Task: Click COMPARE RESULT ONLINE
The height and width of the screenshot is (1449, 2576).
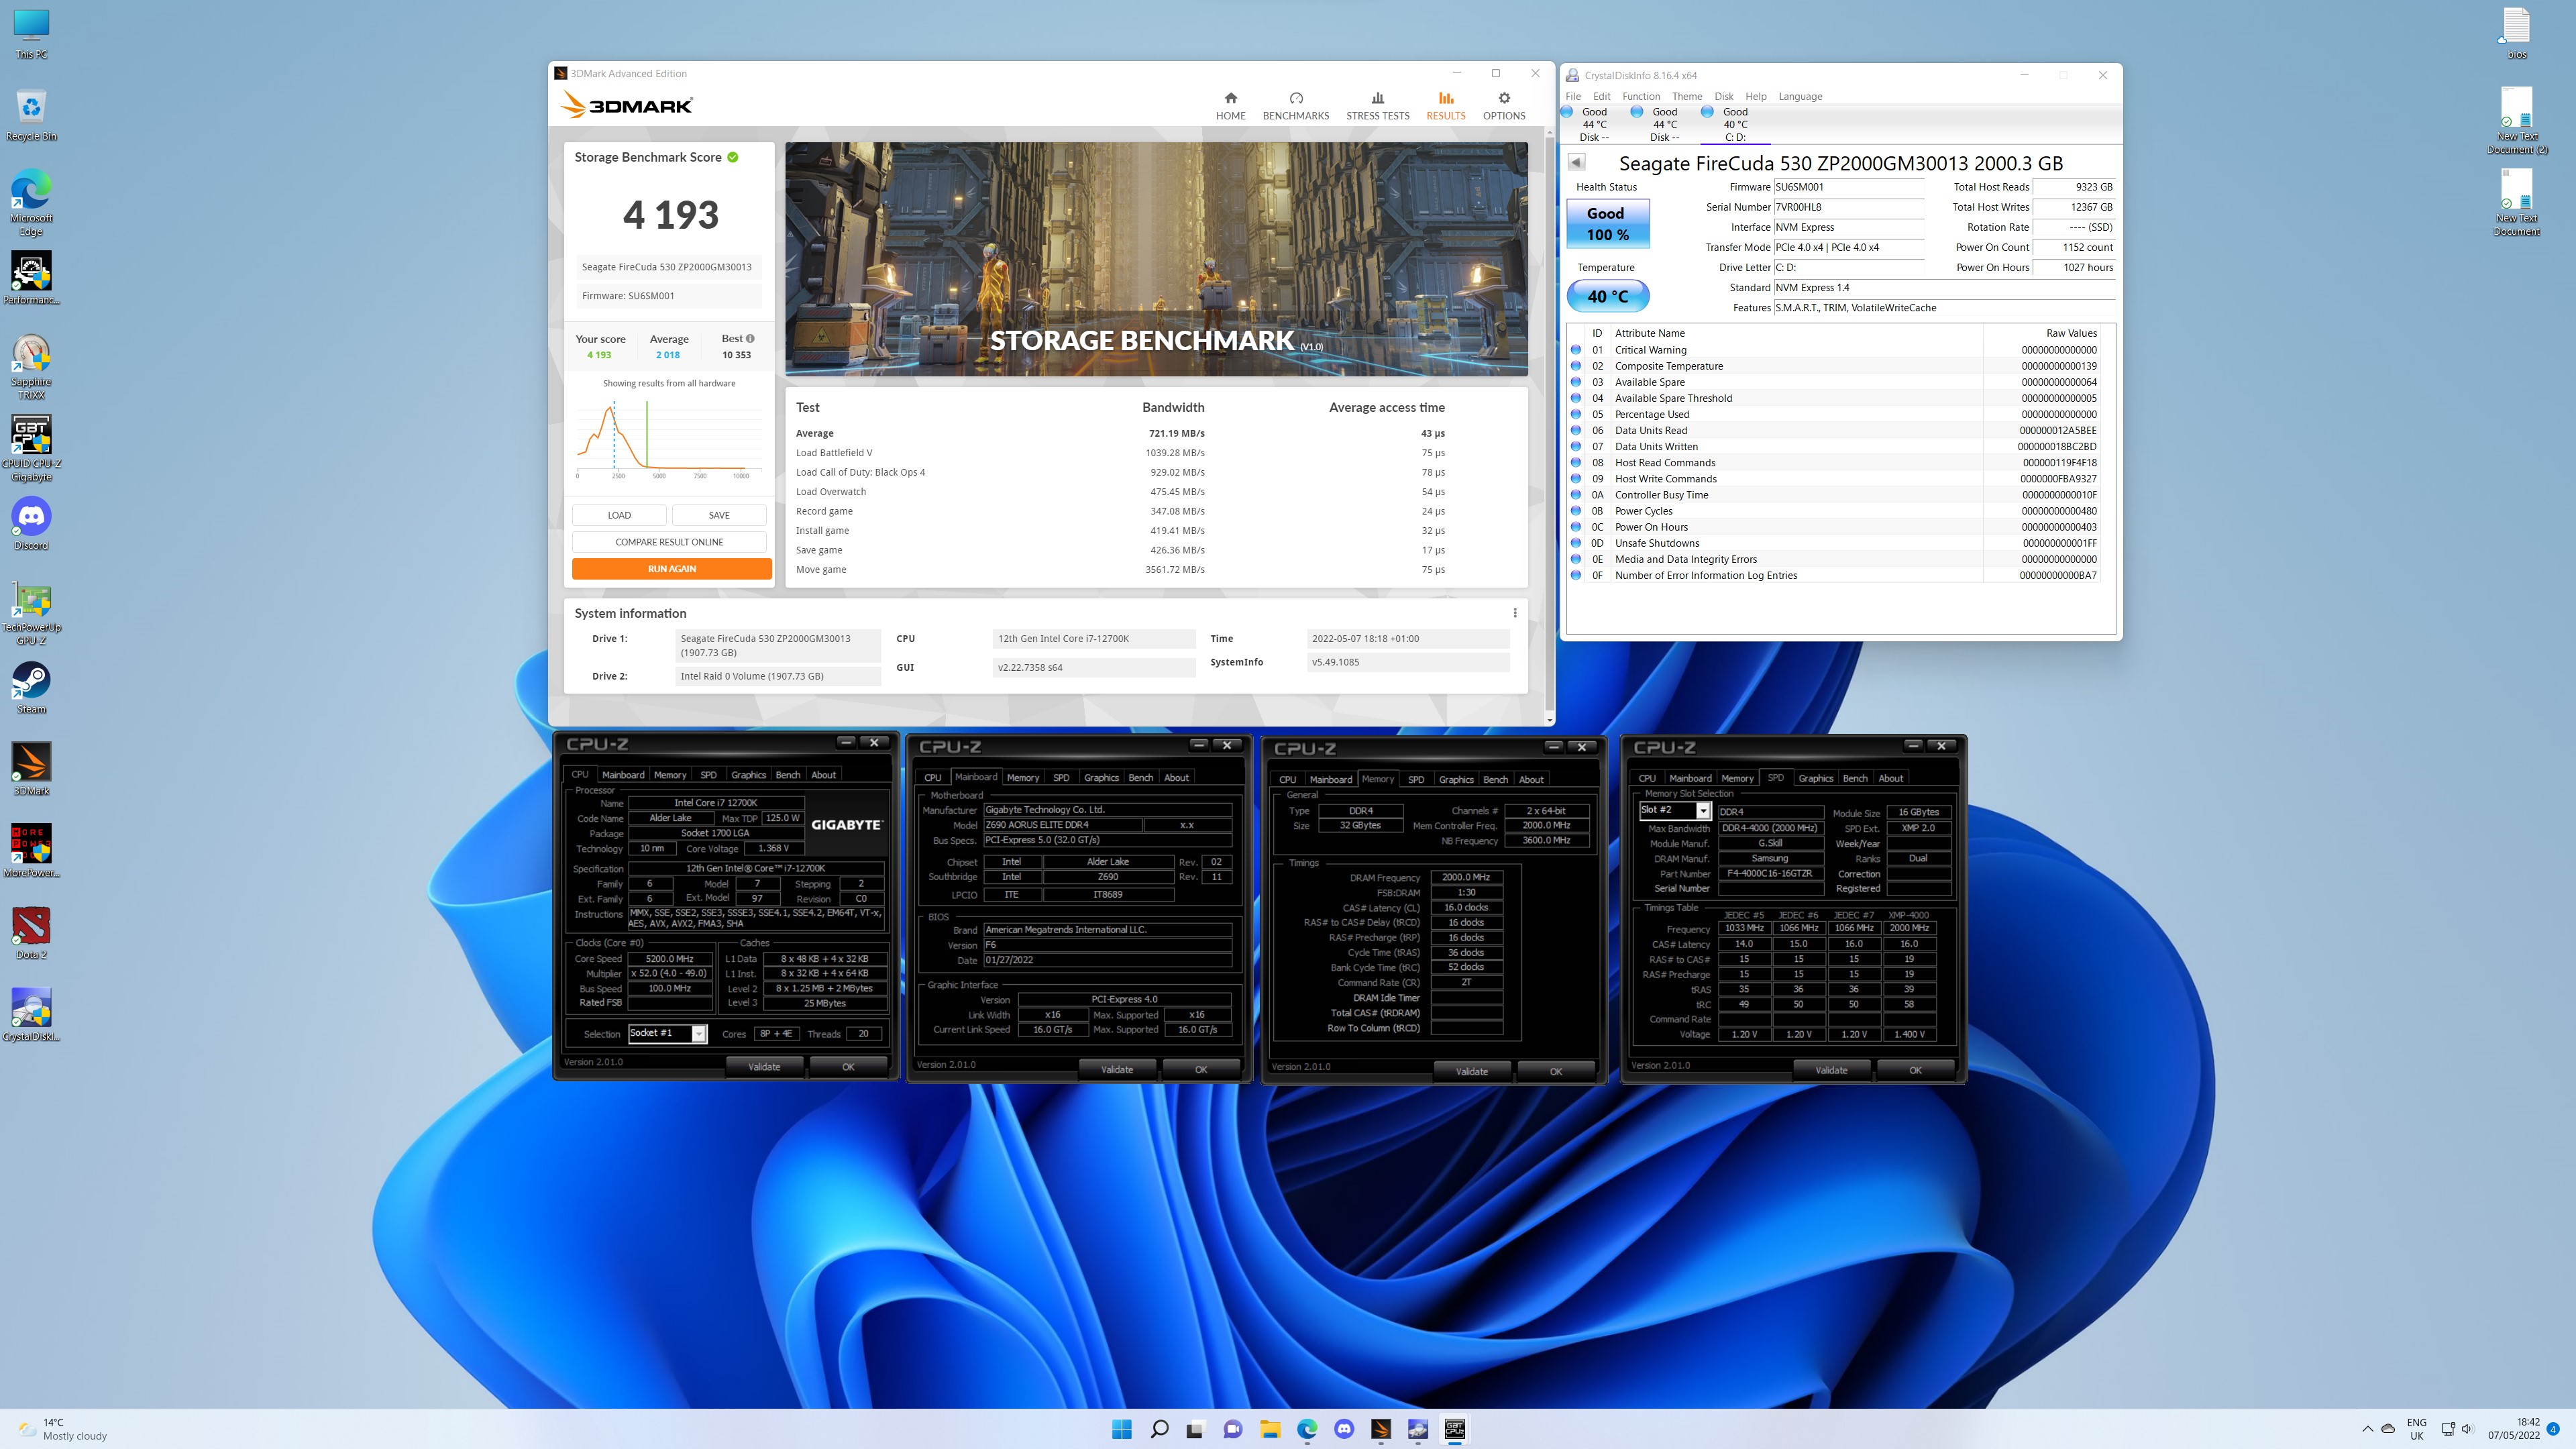Action: coord(669,542)
